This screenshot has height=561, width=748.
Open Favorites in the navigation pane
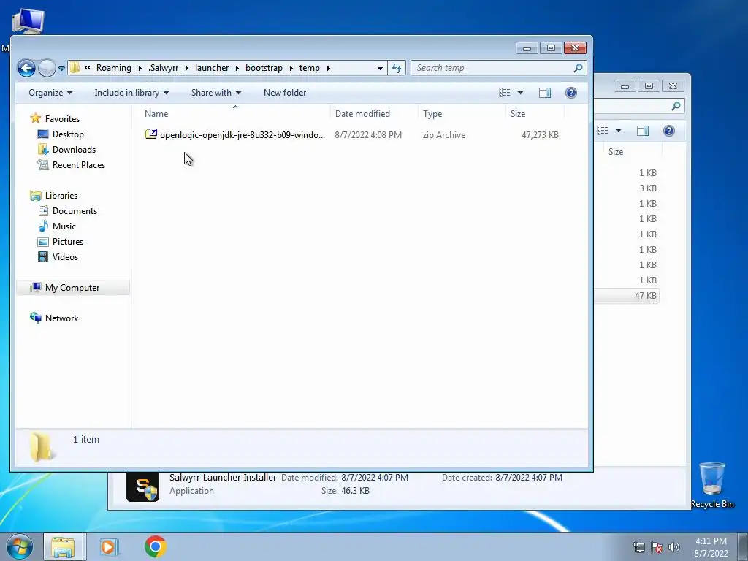pos(62,119)
